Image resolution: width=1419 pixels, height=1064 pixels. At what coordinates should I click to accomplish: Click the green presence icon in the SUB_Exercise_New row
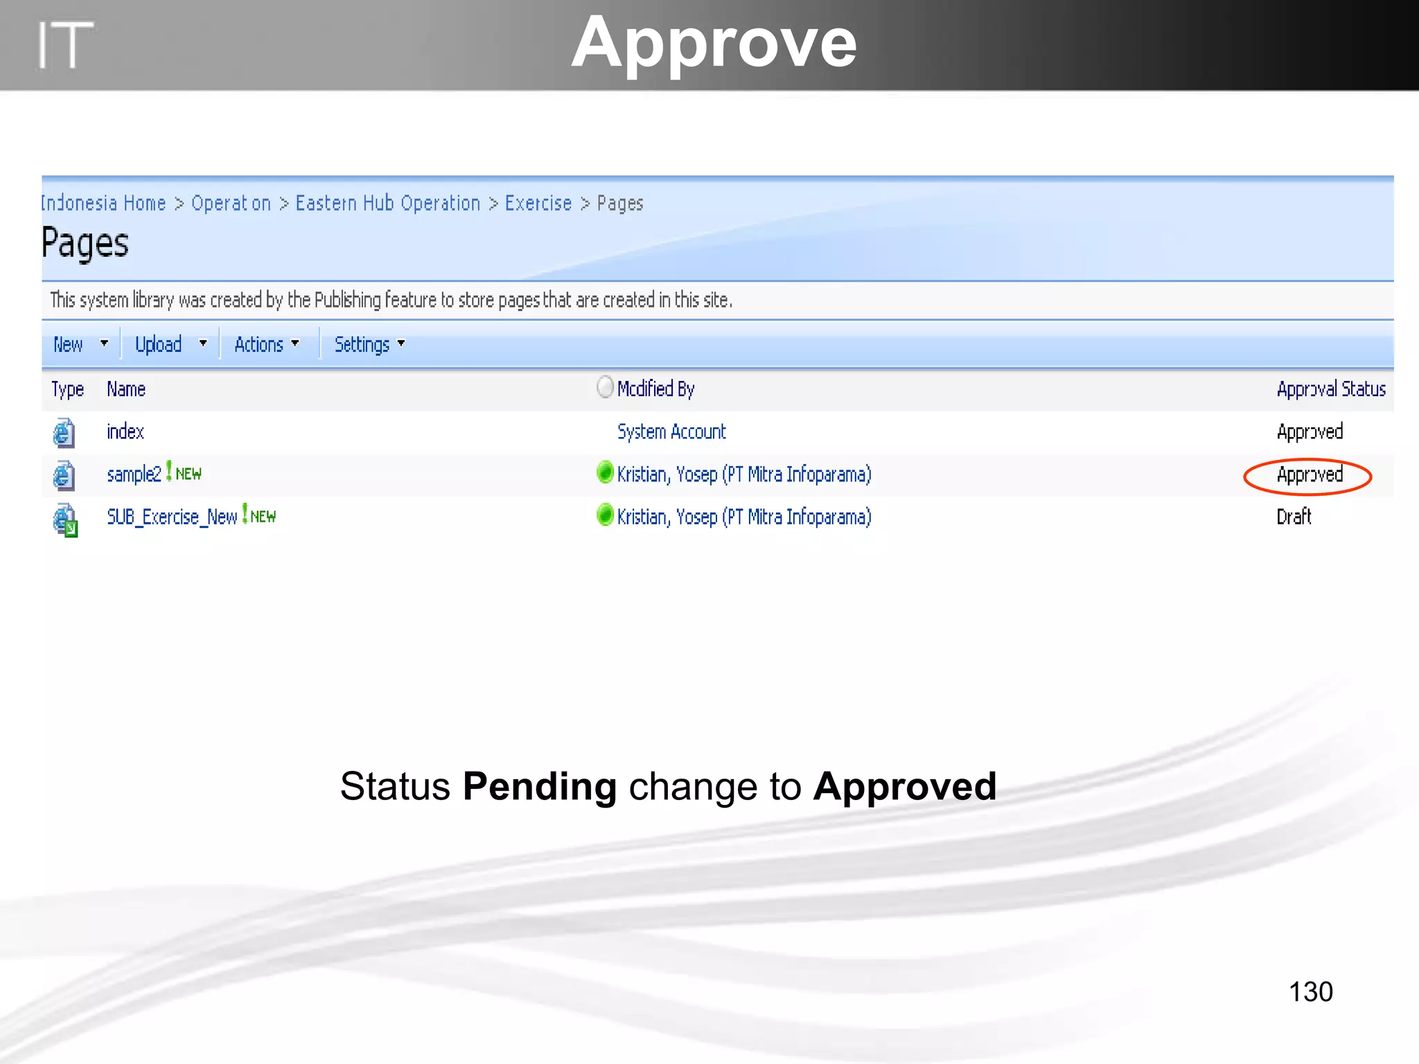(605, 515)
